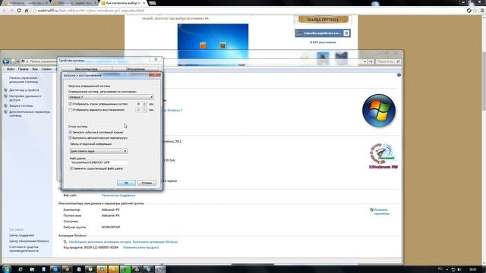Click the Forward arrow in Control Panel window
Screen dimensions: 486x273
[13, 61]
